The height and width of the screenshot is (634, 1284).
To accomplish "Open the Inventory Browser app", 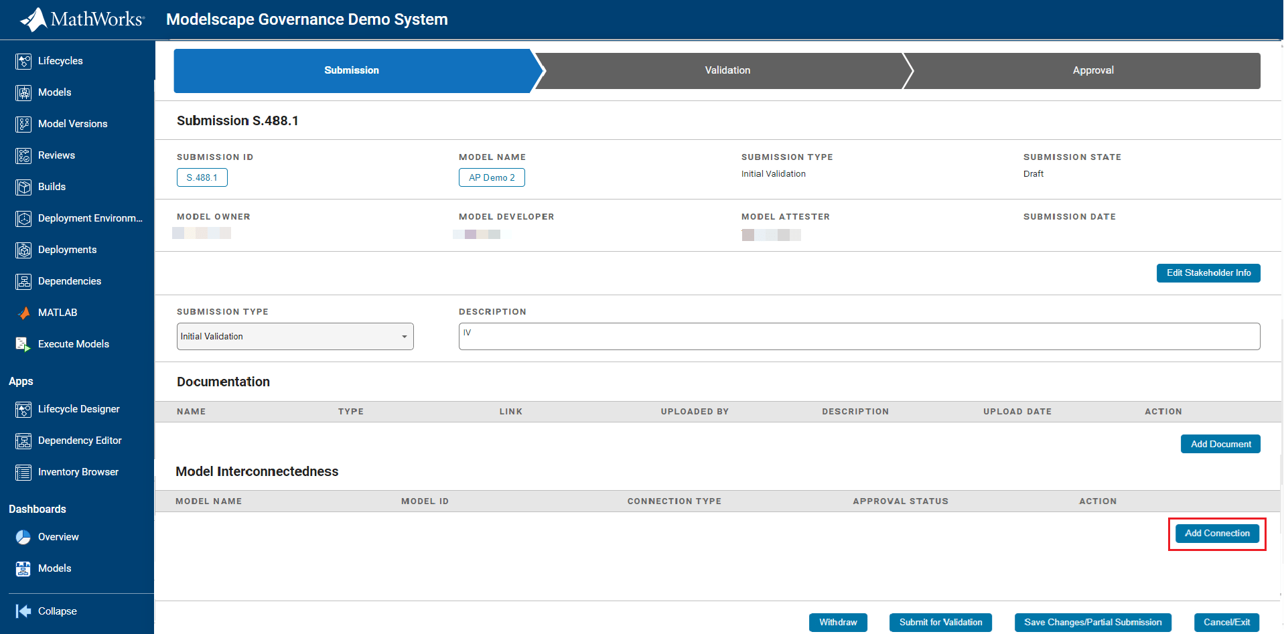I will [x=78, y=472].
